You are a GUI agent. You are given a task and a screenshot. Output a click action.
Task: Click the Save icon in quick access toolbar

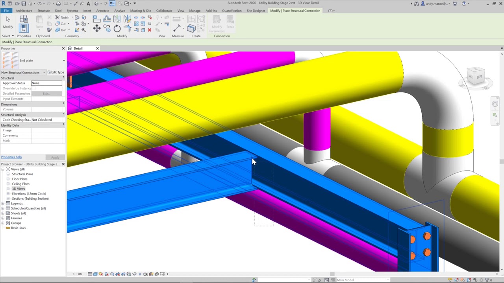24,4
